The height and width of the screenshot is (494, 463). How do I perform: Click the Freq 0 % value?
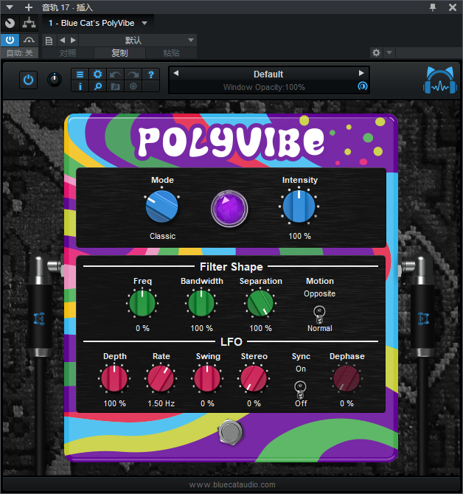tap(142, 328)
